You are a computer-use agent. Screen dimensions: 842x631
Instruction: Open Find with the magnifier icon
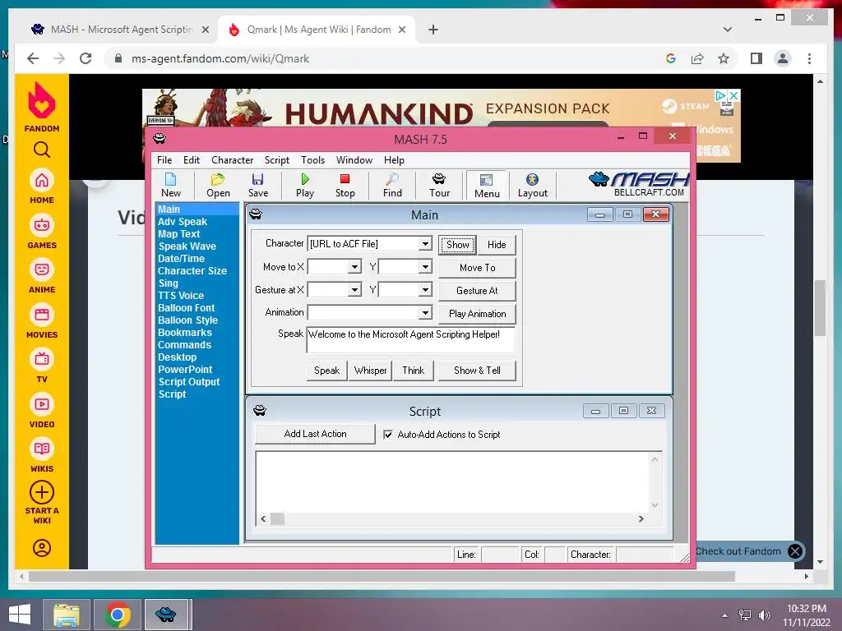tap(392, 185)
